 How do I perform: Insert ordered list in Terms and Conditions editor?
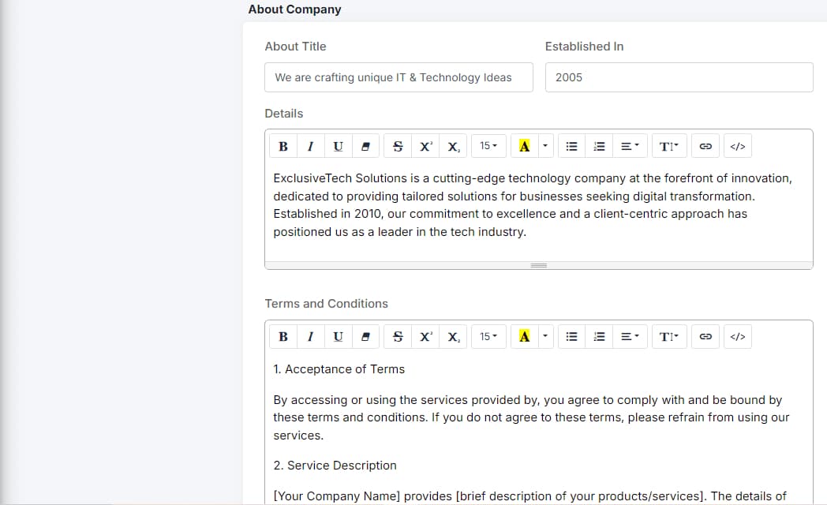600,337
